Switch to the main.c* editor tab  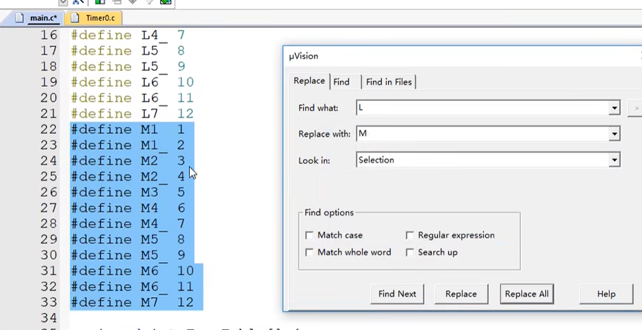43,18
